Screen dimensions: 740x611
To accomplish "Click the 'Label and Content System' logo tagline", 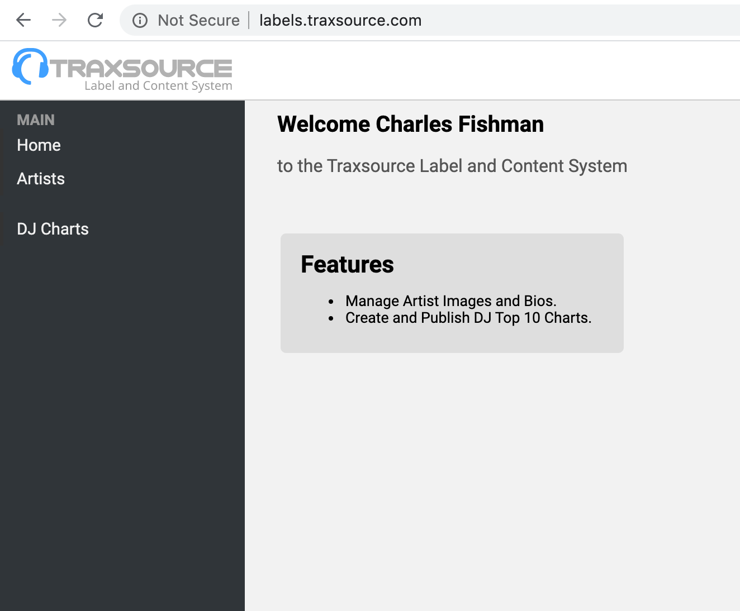I will point(158,85).
